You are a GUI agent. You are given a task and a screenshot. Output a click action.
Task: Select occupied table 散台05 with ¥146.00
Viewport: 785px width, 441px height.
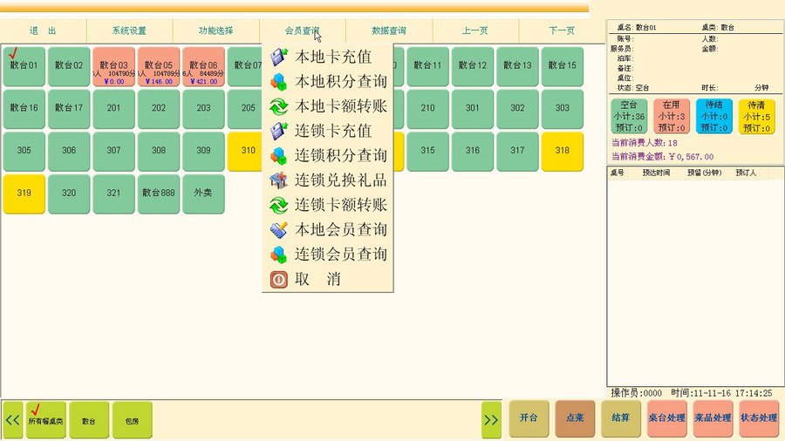click(159, 66)
